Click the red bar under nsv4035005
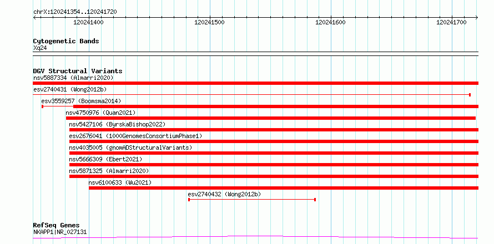This screenshot has height=244, width=494. (274, 153)
